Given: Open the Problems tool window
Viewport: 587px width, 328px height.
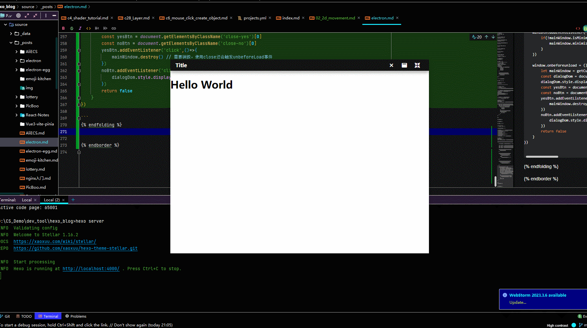Looking at the screenshot, I should (x=76, y=316).
